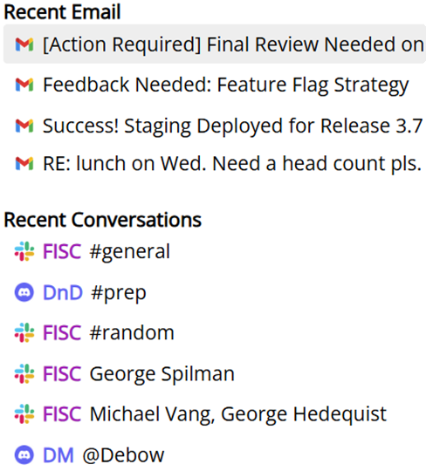Screen dimensions: 433x471
Task: Click the Slack icon beside George Spilman
Action: tap(24, 373)
